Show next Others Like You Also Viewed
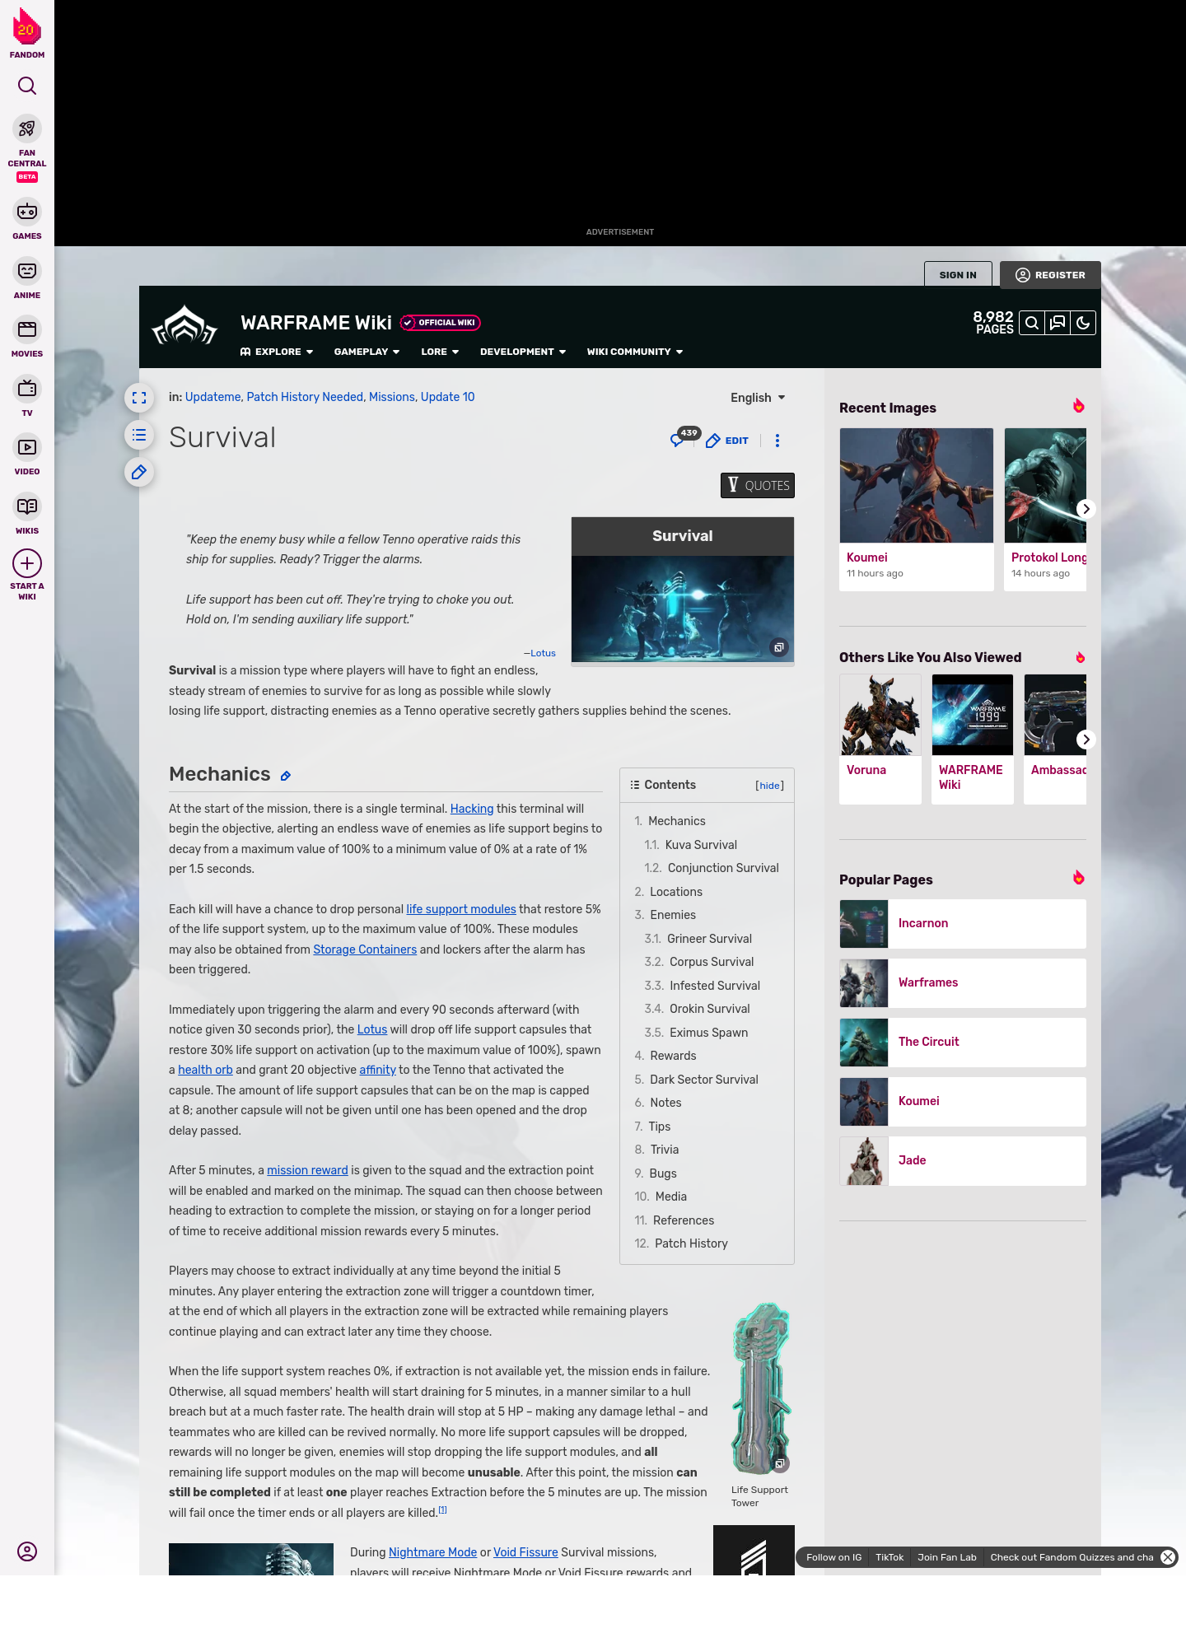 1086,740
